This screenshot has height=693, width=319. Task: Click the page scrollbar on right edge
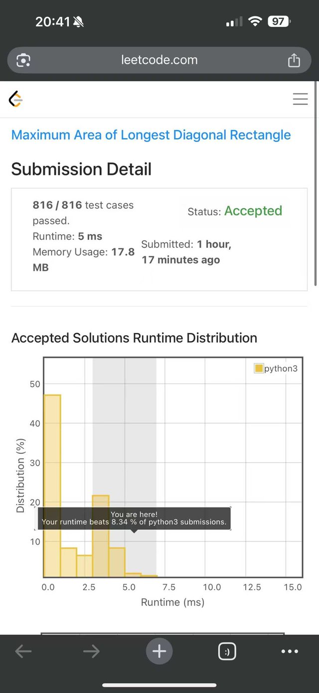click(x=317, y=185)
